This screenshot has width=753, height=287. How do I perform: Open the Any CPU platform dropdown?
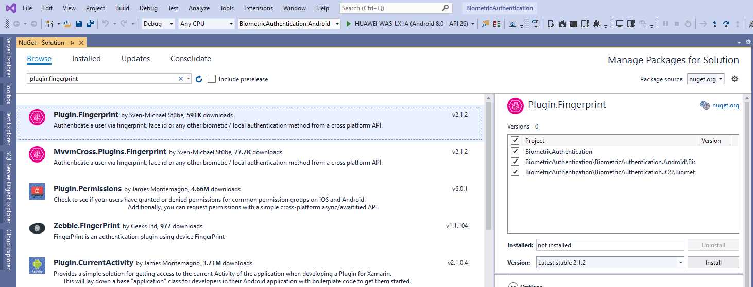(206, 24)
